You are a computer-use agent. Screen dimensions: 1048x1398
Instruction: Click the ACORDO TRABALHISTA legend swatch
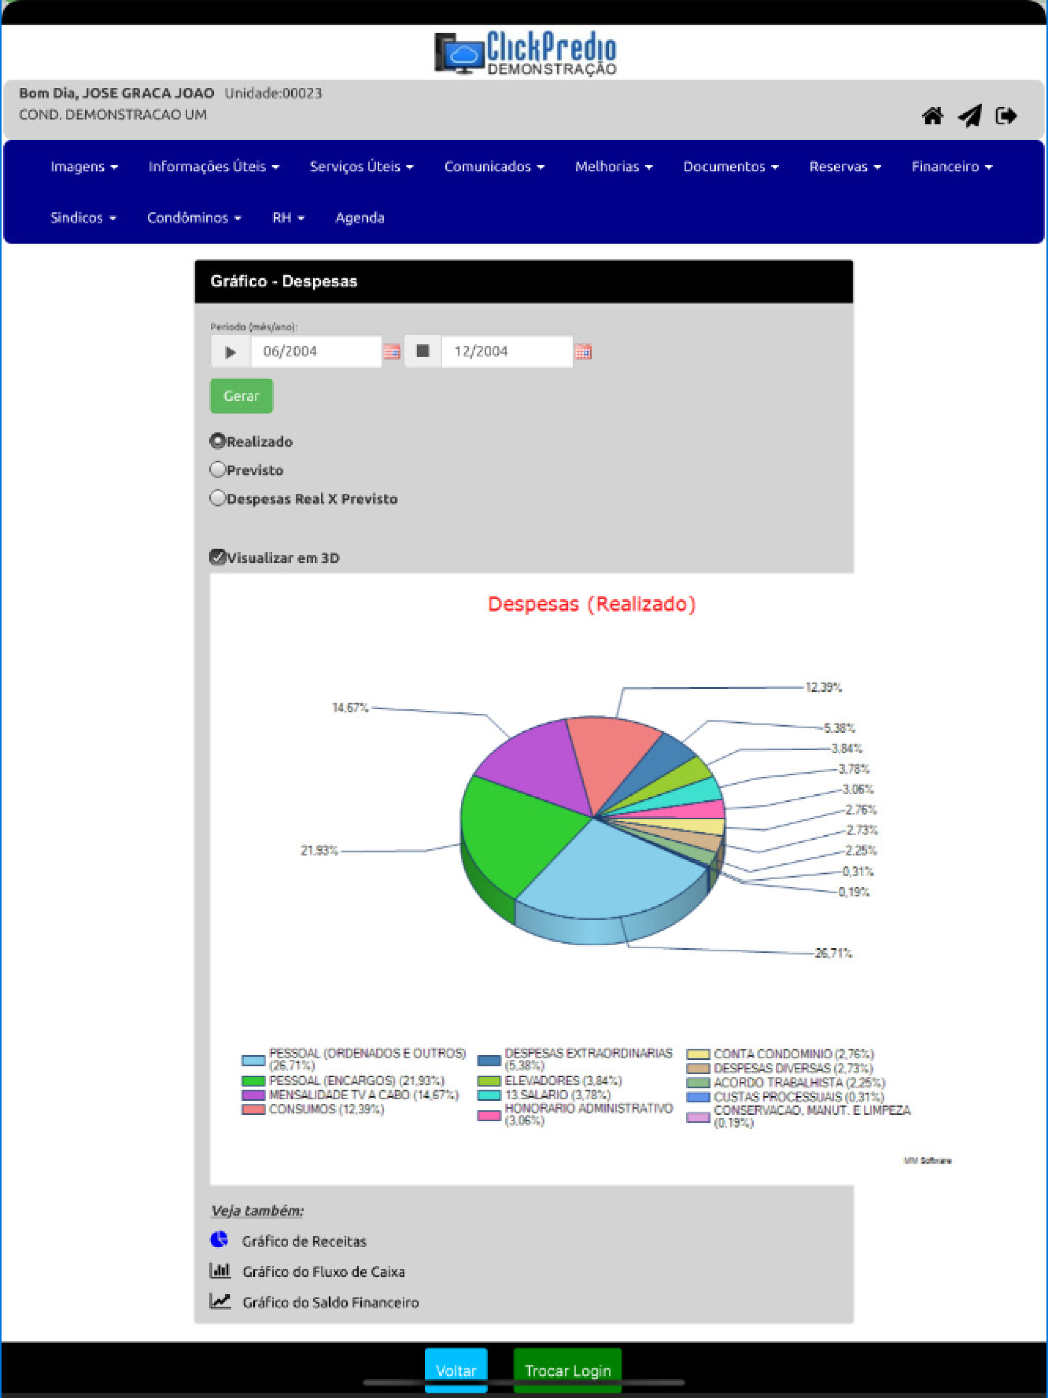coord(698,1083)
